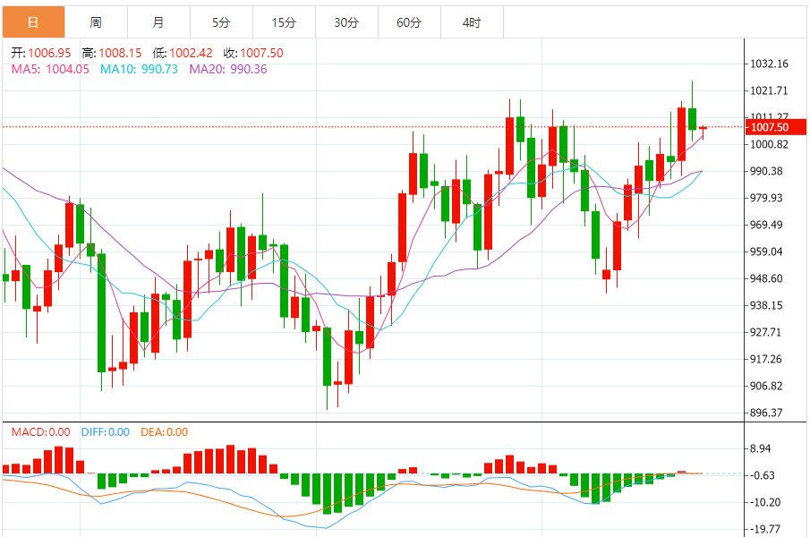Click the MACD:0.00 indicator label
810x537 pixels.
41,432
